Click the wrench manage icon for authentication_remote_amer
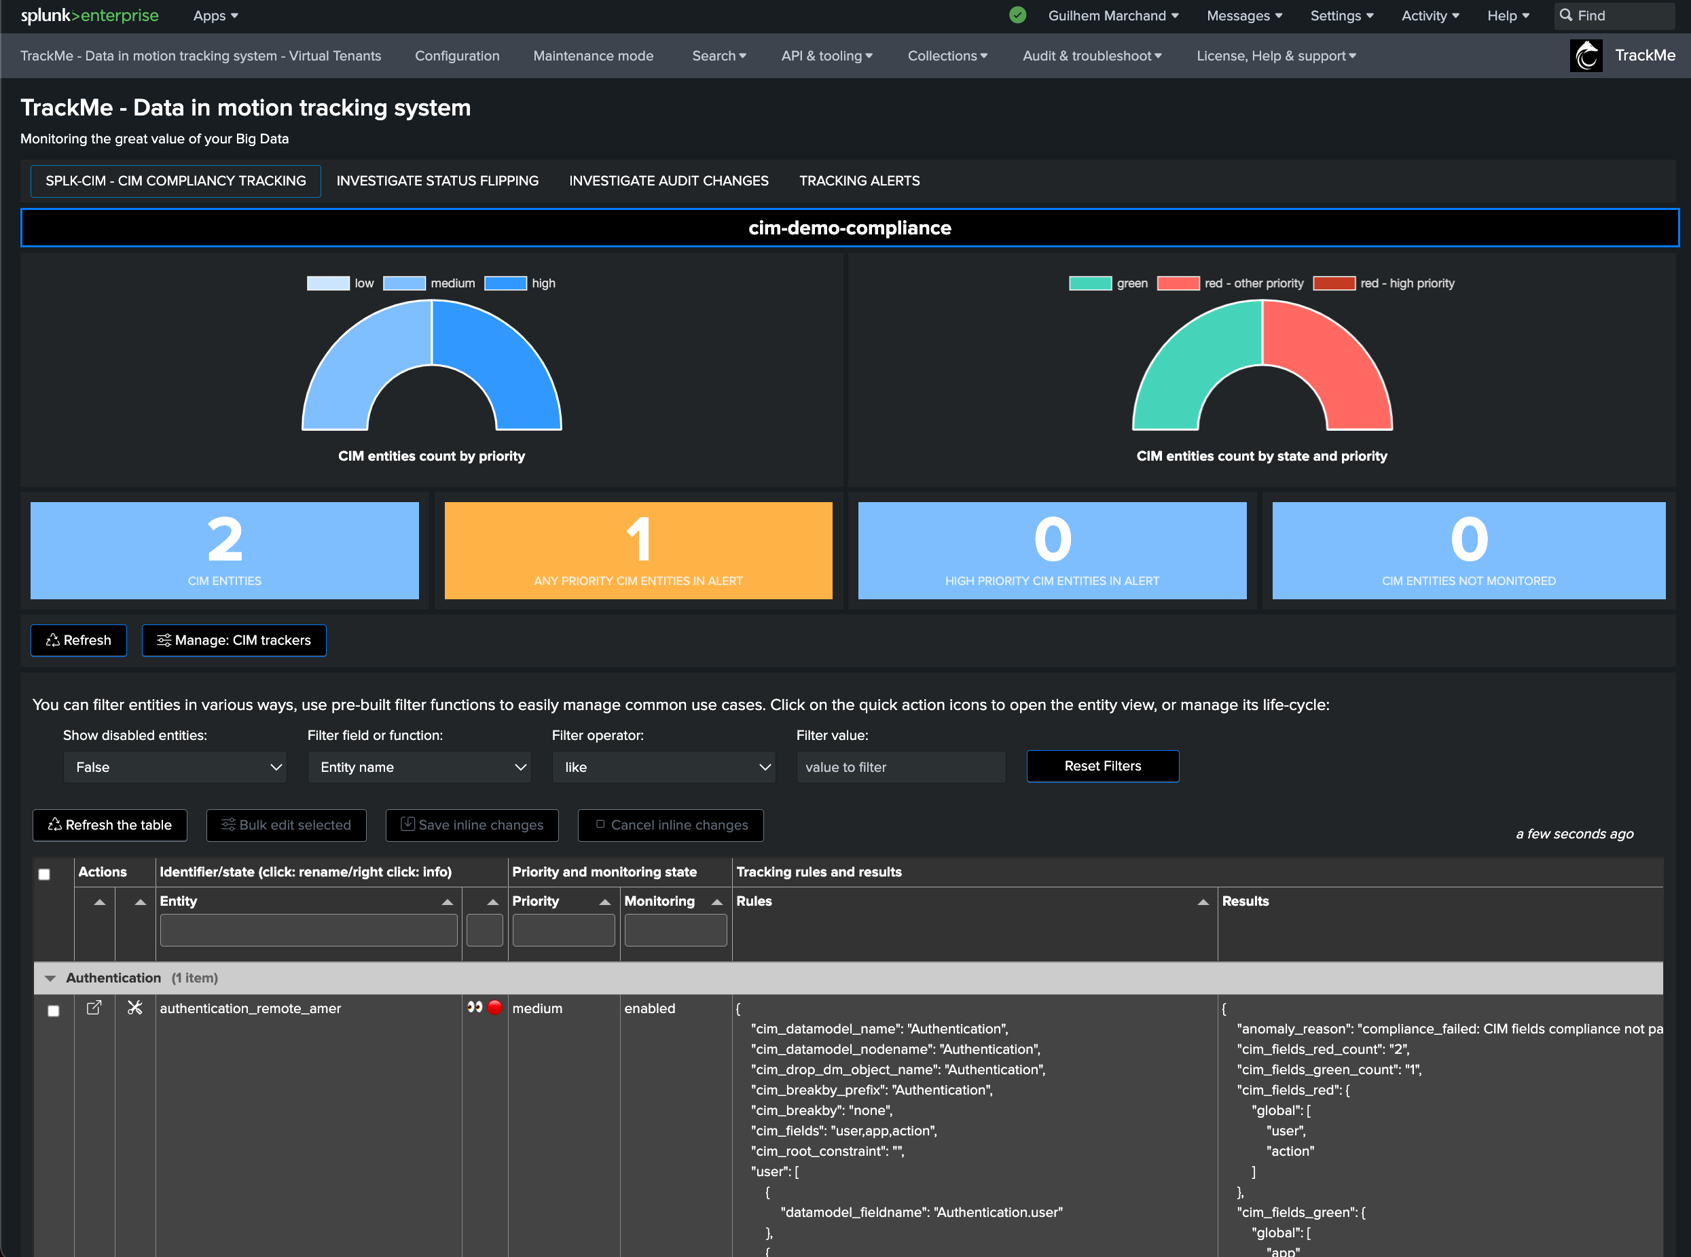The height and width of the screenshot is (1257, 1691). coord(134,1008)
